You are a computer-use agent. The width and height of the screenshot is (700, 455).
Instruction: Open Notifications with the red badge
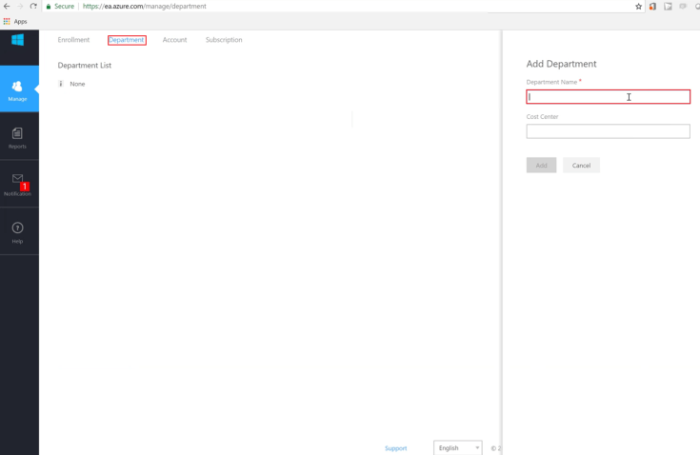(x=17, y=184)
